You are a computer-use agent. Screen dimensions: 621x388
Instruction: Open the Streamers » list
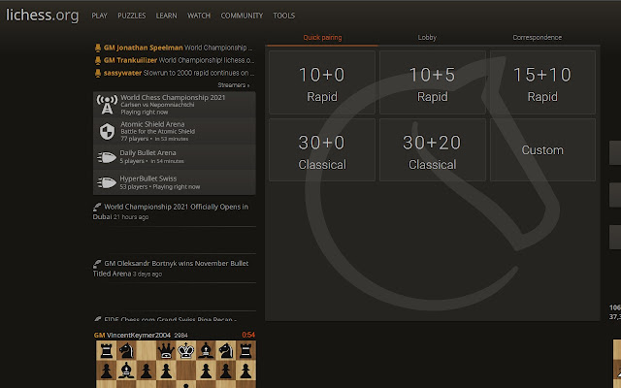pyautogui.click(x=233, y=85)
